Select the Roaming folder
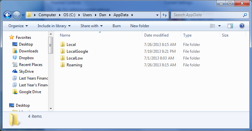252x131 pixels. click(74, 65)
